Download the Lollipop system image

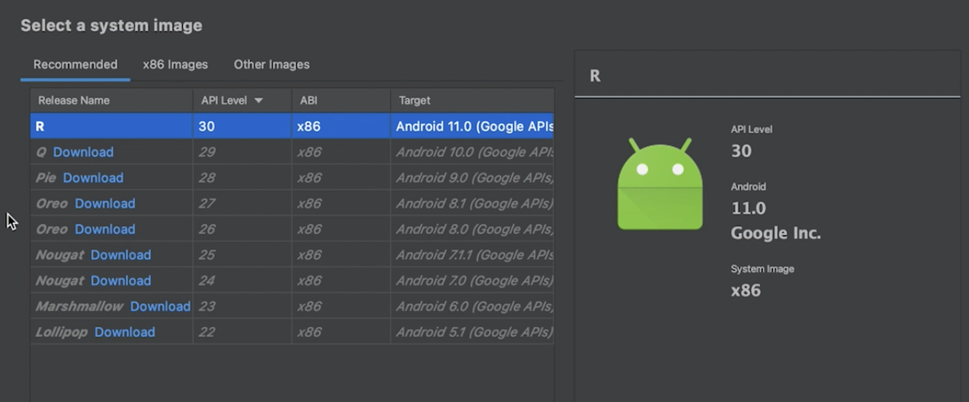coord(125,332)
